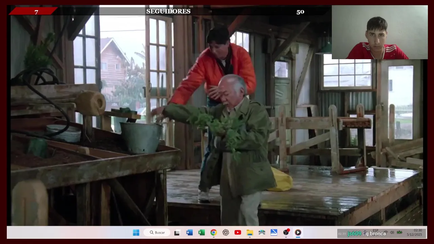Click the SEGUIDORES label in the overlay
Screen dimensions: 434x244
coord(168,12)
